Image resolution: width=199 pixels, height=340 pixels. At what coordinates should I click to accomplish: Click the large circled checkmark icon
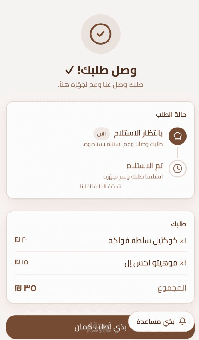101,34
